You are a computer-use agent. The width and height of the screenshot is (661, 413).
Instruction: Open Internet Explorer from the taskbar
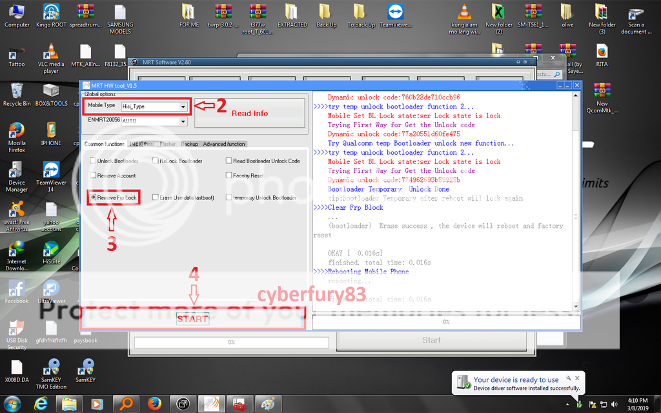pyautogui.click(x=40, y=404)
